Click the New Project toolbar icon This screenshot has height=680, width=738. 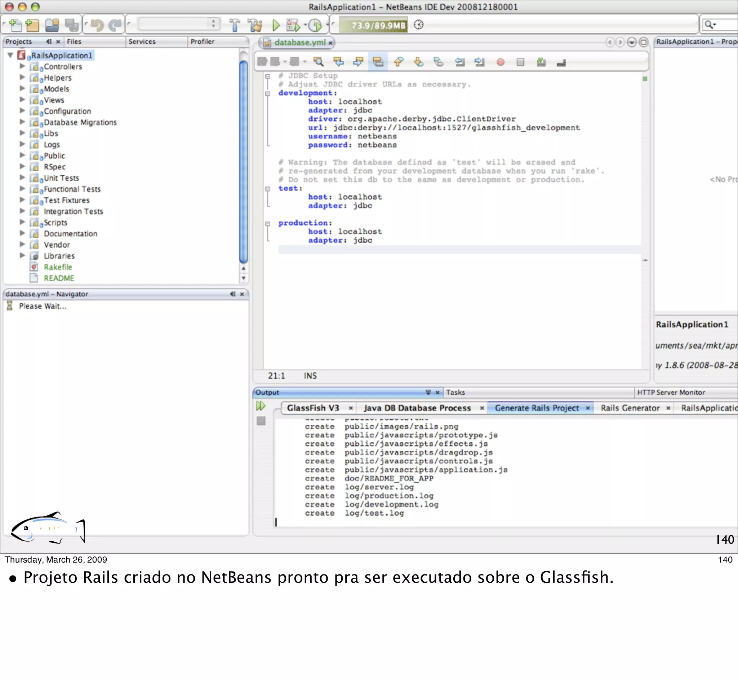coord(32,25)
